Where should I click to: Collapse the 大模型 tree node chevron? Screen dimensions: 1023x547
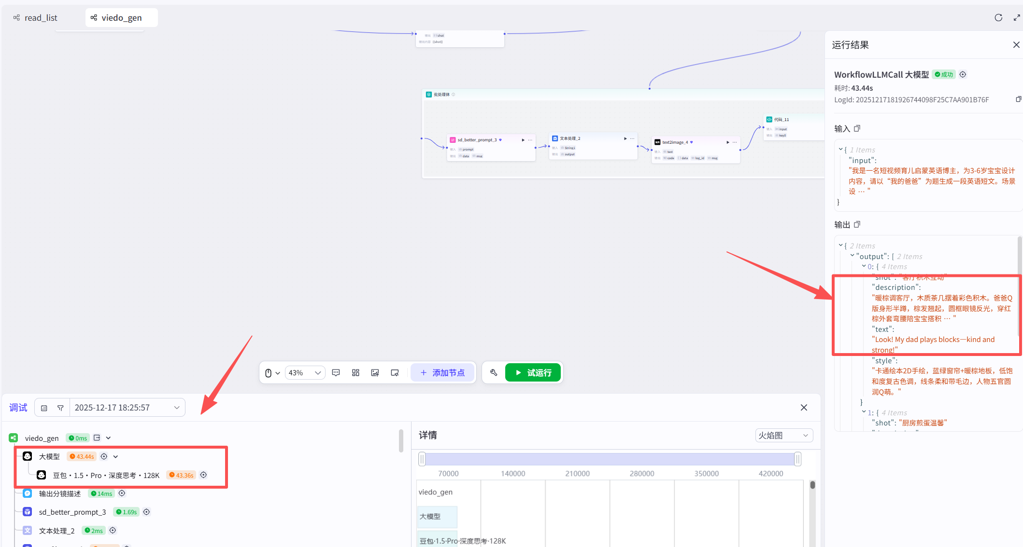point(116,457)
